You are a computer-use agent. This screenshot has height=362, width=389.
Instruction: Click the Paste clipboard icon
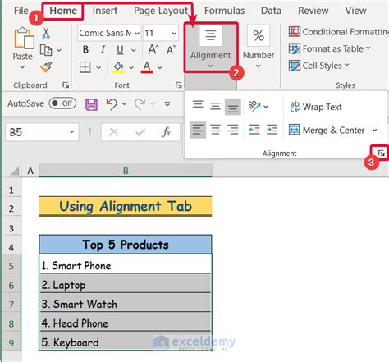click(24, 39)
